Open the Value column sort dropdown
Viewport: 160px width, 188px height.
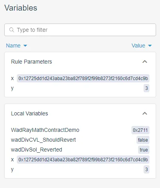142,46
